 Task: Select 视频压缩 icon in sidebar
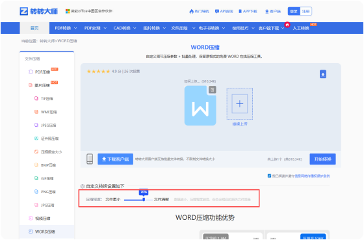31,218
